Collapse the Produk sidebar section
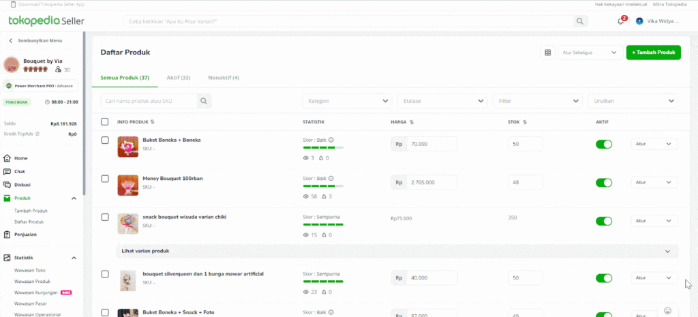 [x=74, y=198]
